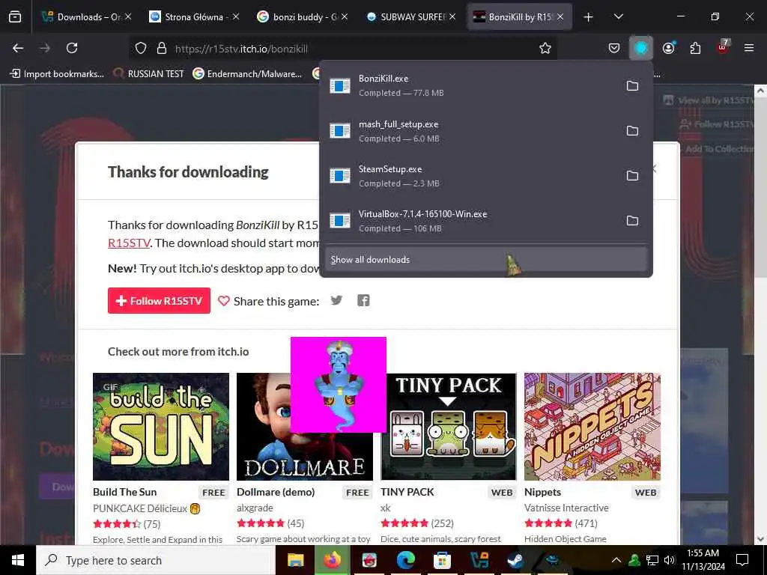This screenshot has width=767, height=575.
Task: Click TINY PACK title link
Action: (407, 492)
